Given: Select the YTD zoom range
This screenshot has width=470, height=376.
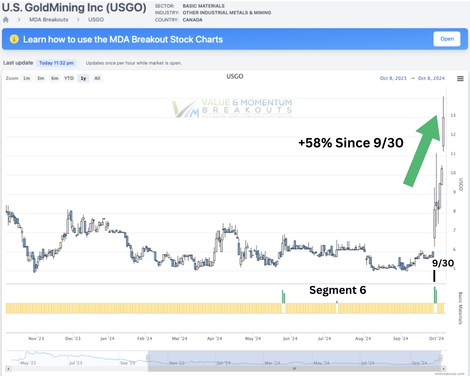Looking at the screenshot, I should (x=69, y=78).
